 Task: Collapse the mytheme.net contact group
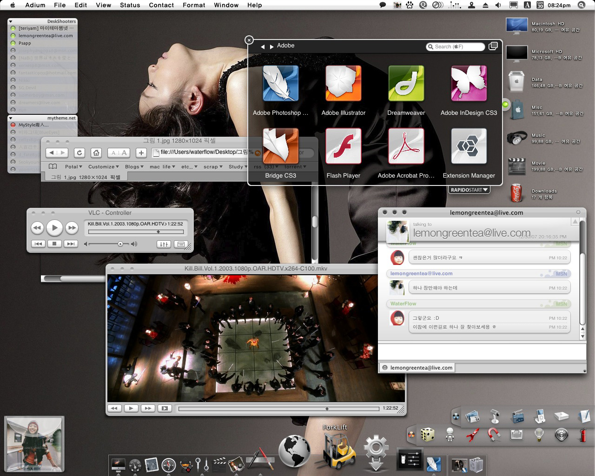pos(11,118)
